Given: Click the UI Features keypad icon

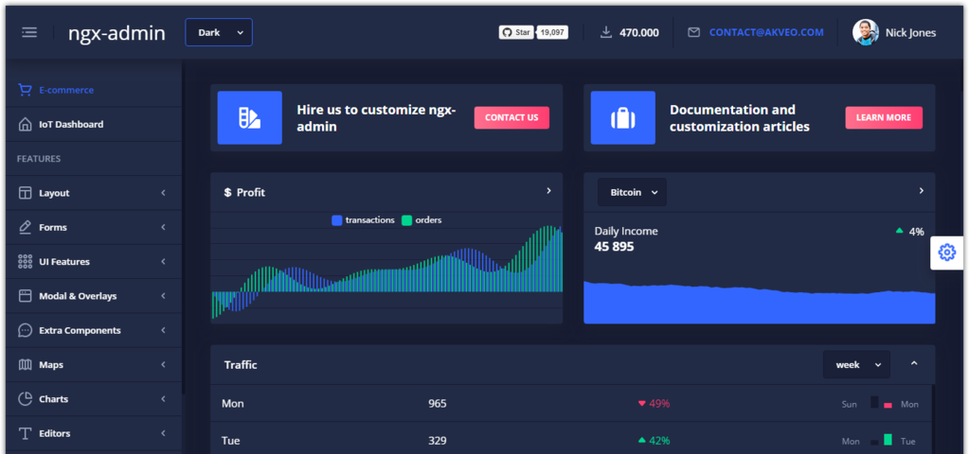Looking at the screenshot, I should point(25,262).
